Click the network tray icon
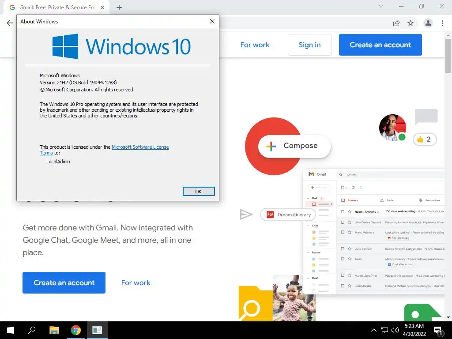This screenshot has height=339, width=452. (384, 330)
